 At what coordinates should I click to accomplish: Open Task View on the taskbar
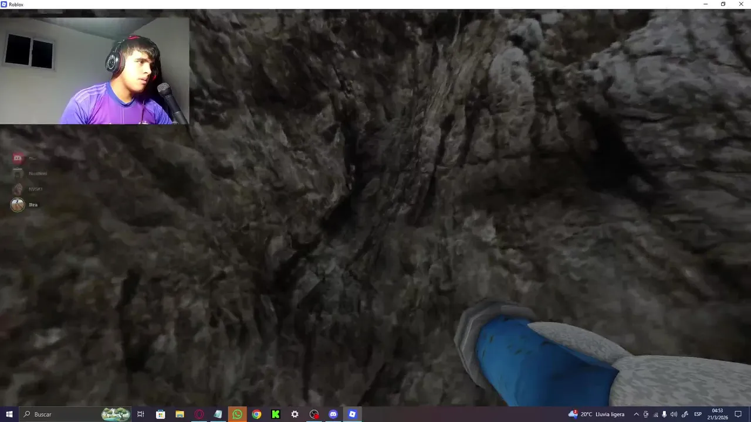[x=141, y=414]
